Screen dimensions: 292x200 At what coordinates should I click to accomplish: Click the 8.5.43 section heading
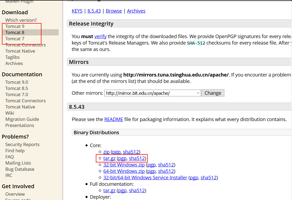pyautogui.click(x=76, y=107)
